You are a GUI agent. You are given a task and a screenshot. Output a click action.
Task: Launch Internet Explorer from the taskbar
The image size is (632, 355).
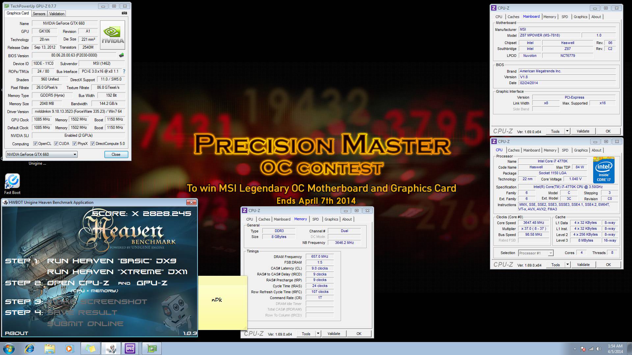30,348
